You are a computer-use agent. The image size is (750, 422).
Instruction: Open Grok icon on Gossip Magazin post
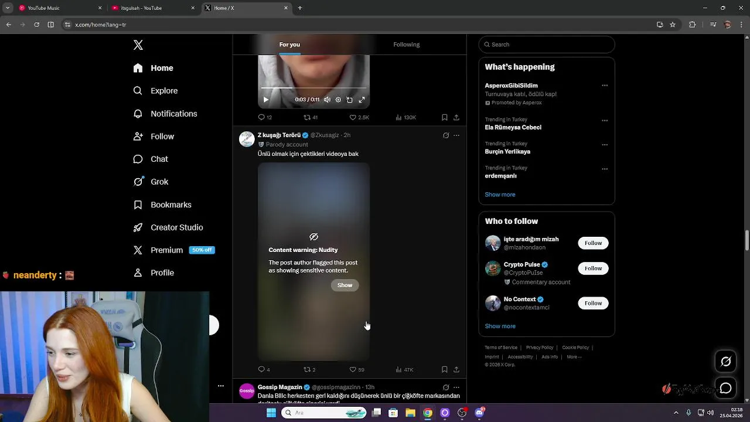click(x=446, y=387)
